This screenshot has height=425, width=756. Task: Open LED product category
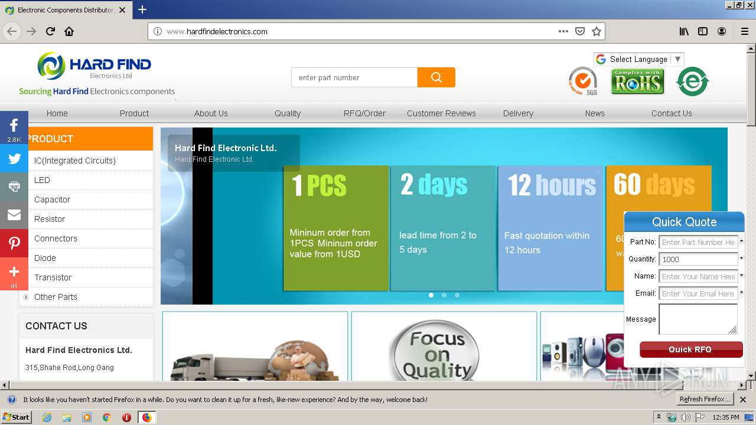[42, 180]
